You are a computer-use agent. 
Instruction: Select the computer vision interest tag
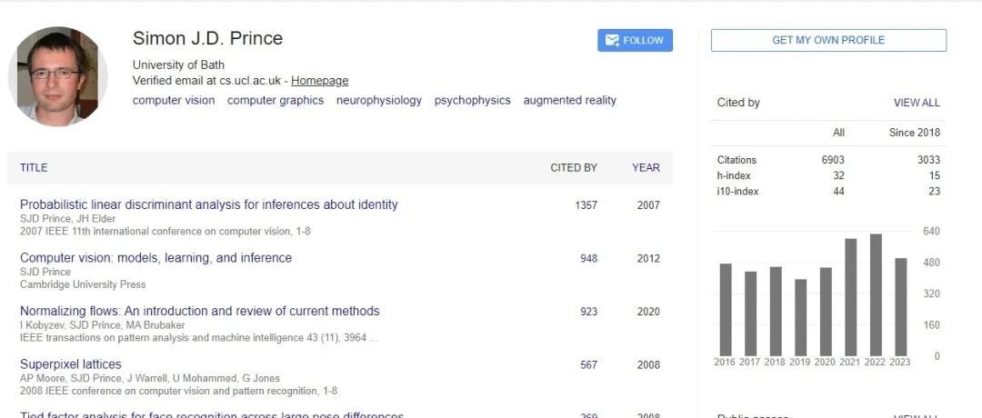click(x=174, y=100)
